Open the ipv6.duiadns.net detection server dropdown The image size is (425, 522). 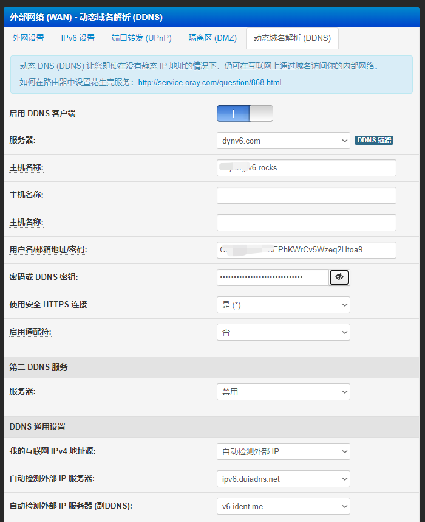(x=283, y=478)
